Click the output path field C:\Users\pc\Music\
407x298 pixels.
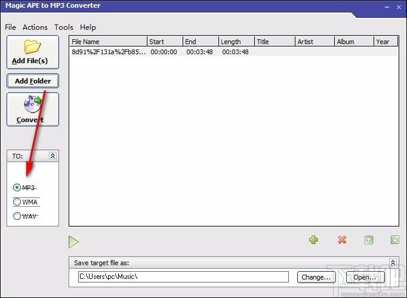click(183, 277)
